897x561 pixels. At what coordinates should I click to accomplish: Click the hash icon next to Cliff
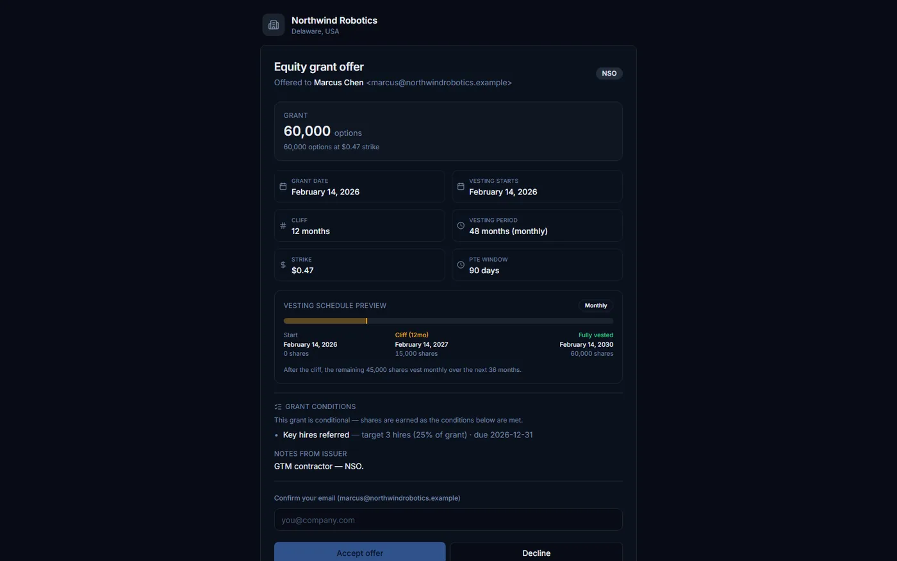pos(283,226)
